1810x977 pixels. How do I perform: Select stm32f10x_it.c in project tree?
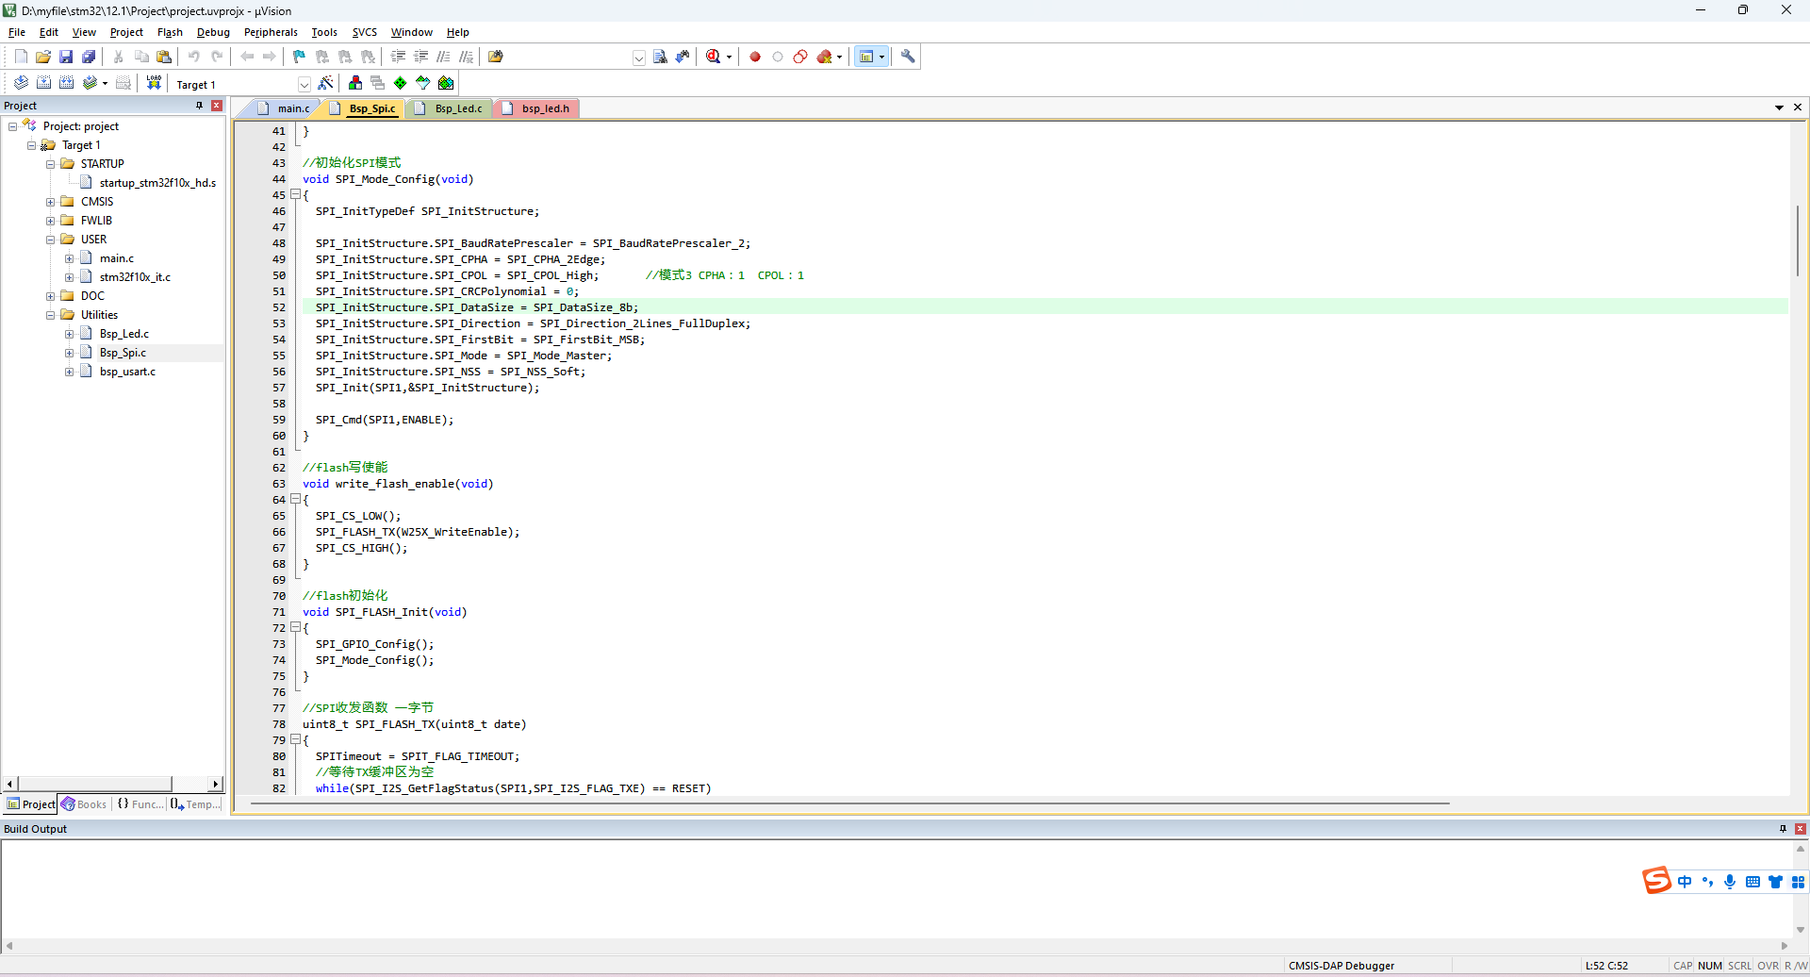coord(135,277)
